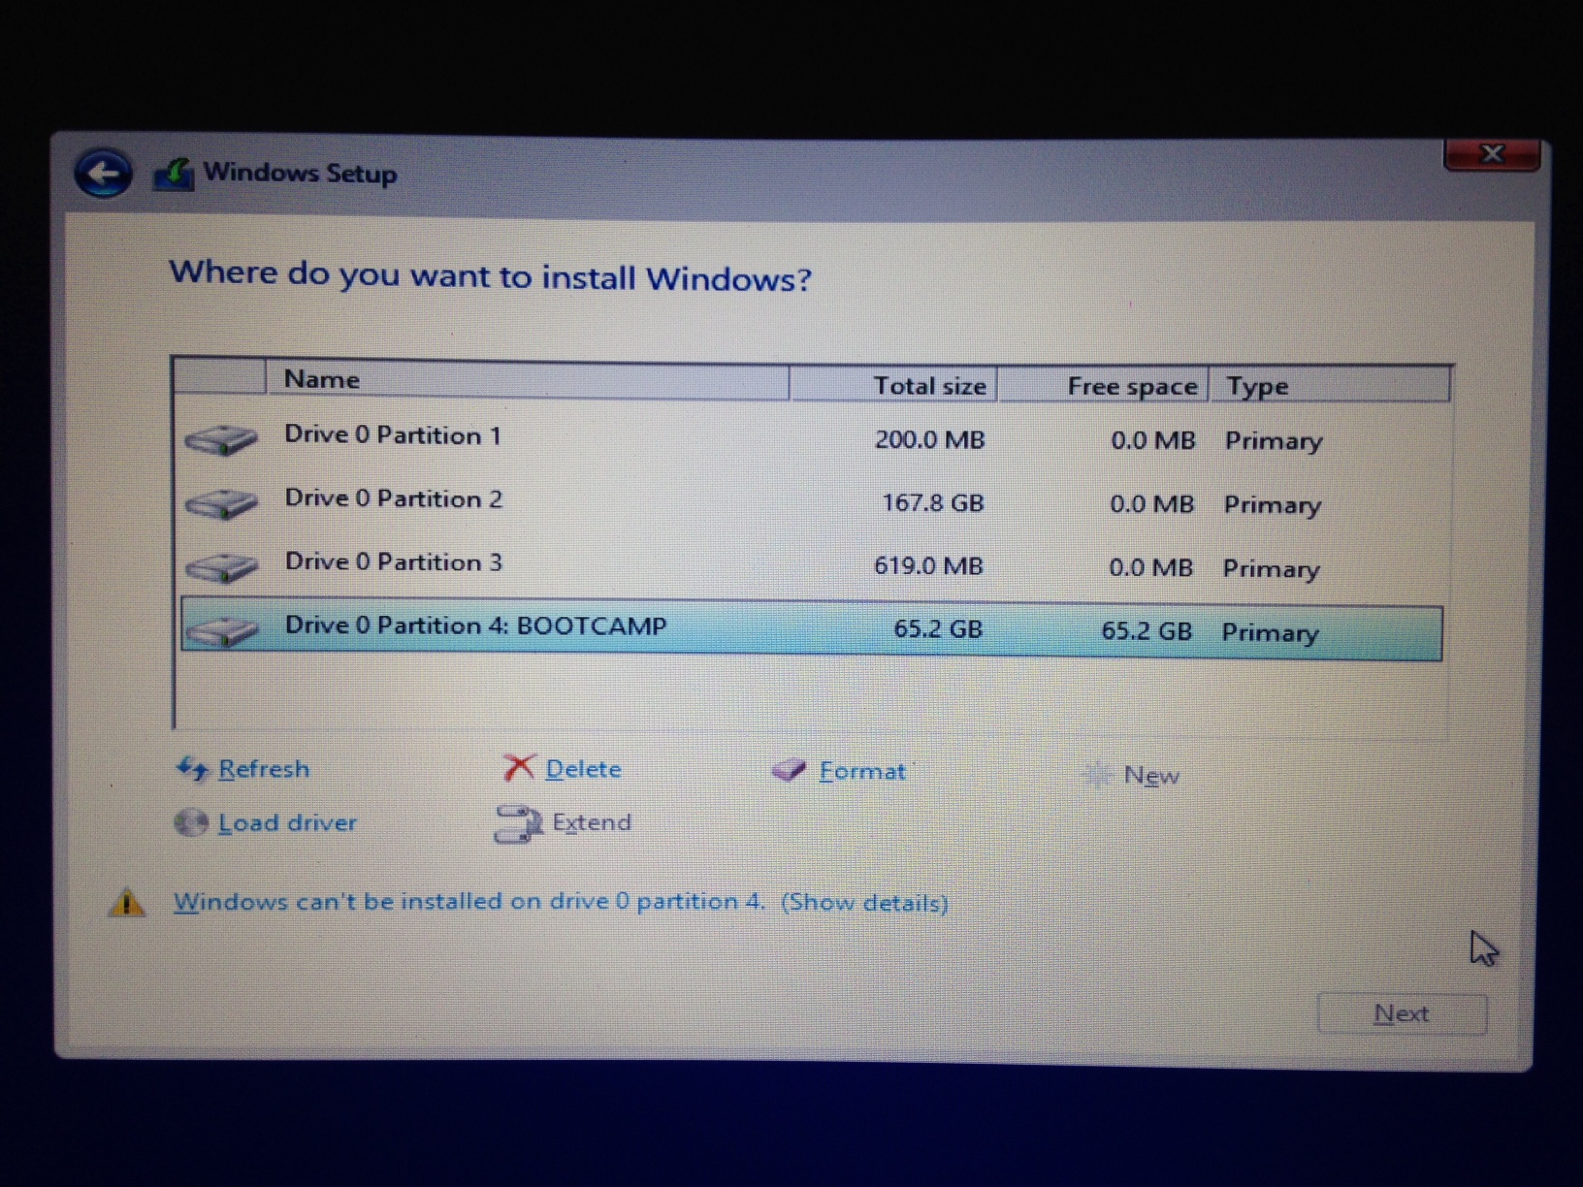Show details of the installation warning
The image size is (1583, 1187).
(864, 903)
